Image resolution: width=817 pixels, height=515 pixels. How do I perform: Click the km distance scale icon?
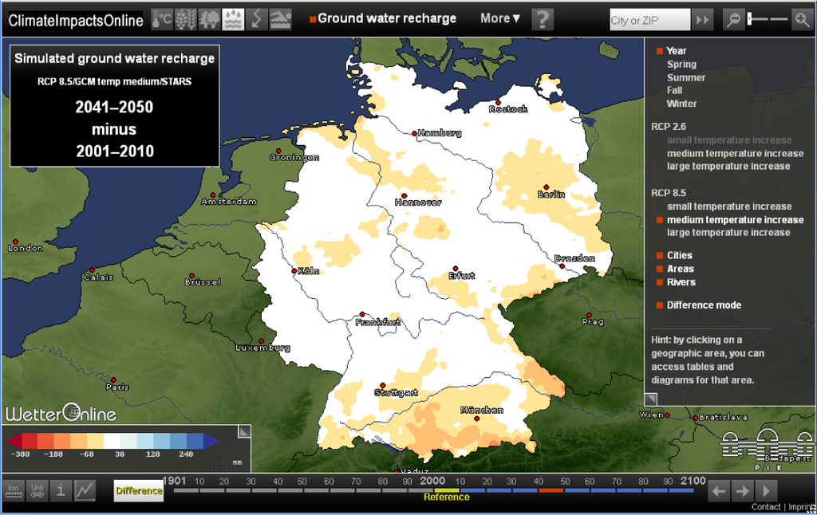point(14,490)
